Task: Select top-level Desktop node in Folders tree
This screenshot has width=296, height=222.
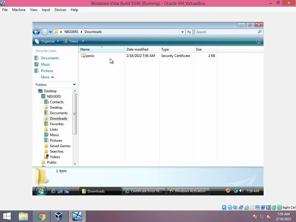Action: point(50,91)
